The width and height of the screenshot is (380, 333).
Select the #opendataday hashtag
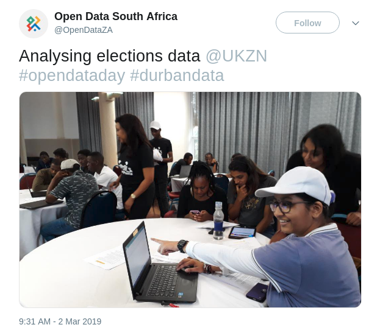pos(72,75)
